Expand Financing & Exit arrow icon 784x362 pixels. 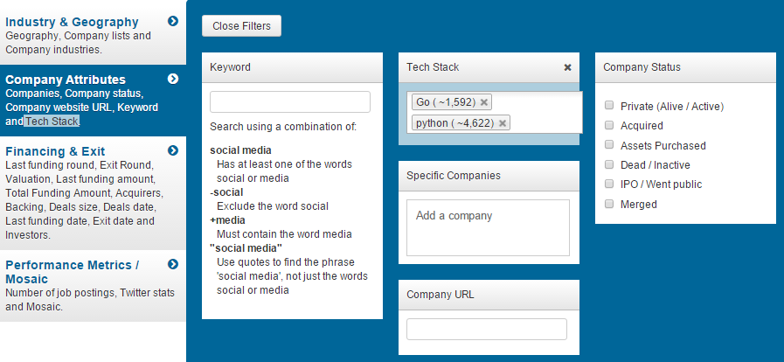click(173, 150)
